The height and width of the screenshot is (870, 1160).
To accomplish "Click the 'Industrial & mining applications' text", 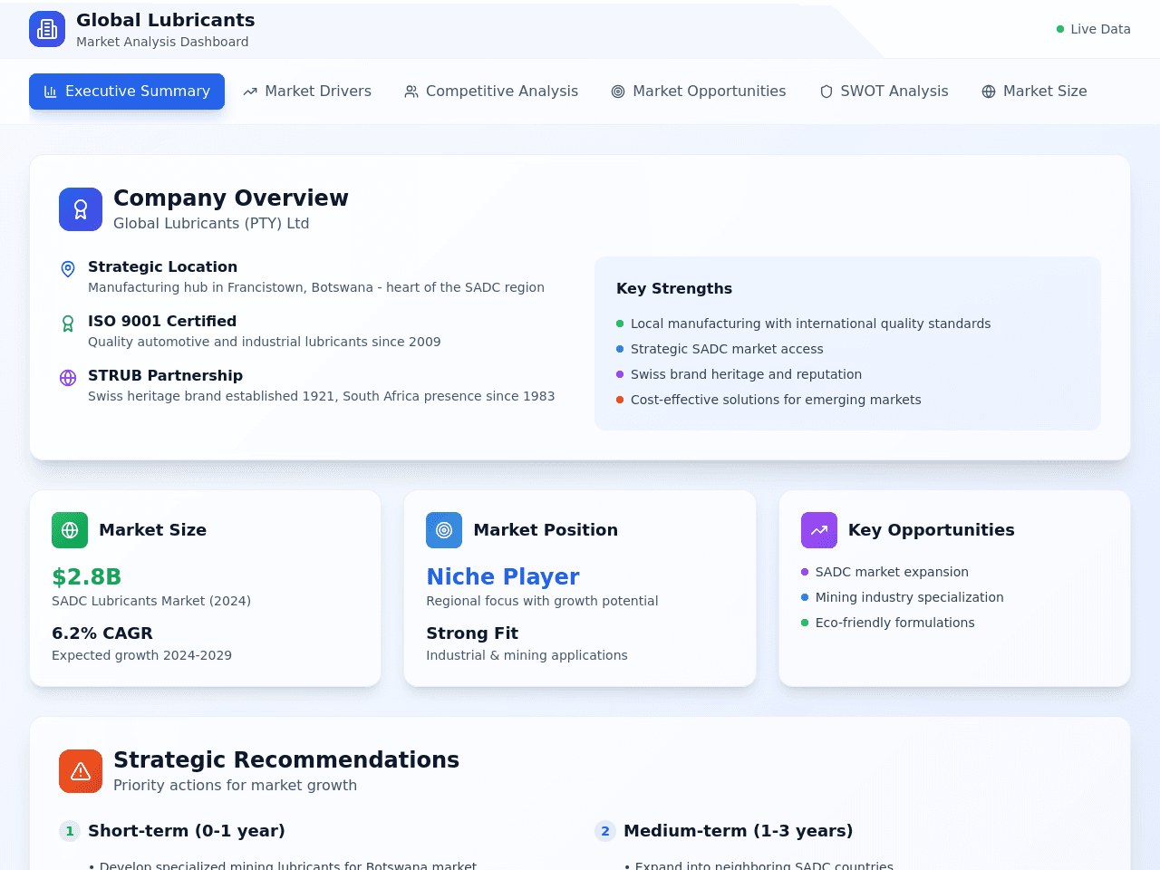I will tap(527, 655).
